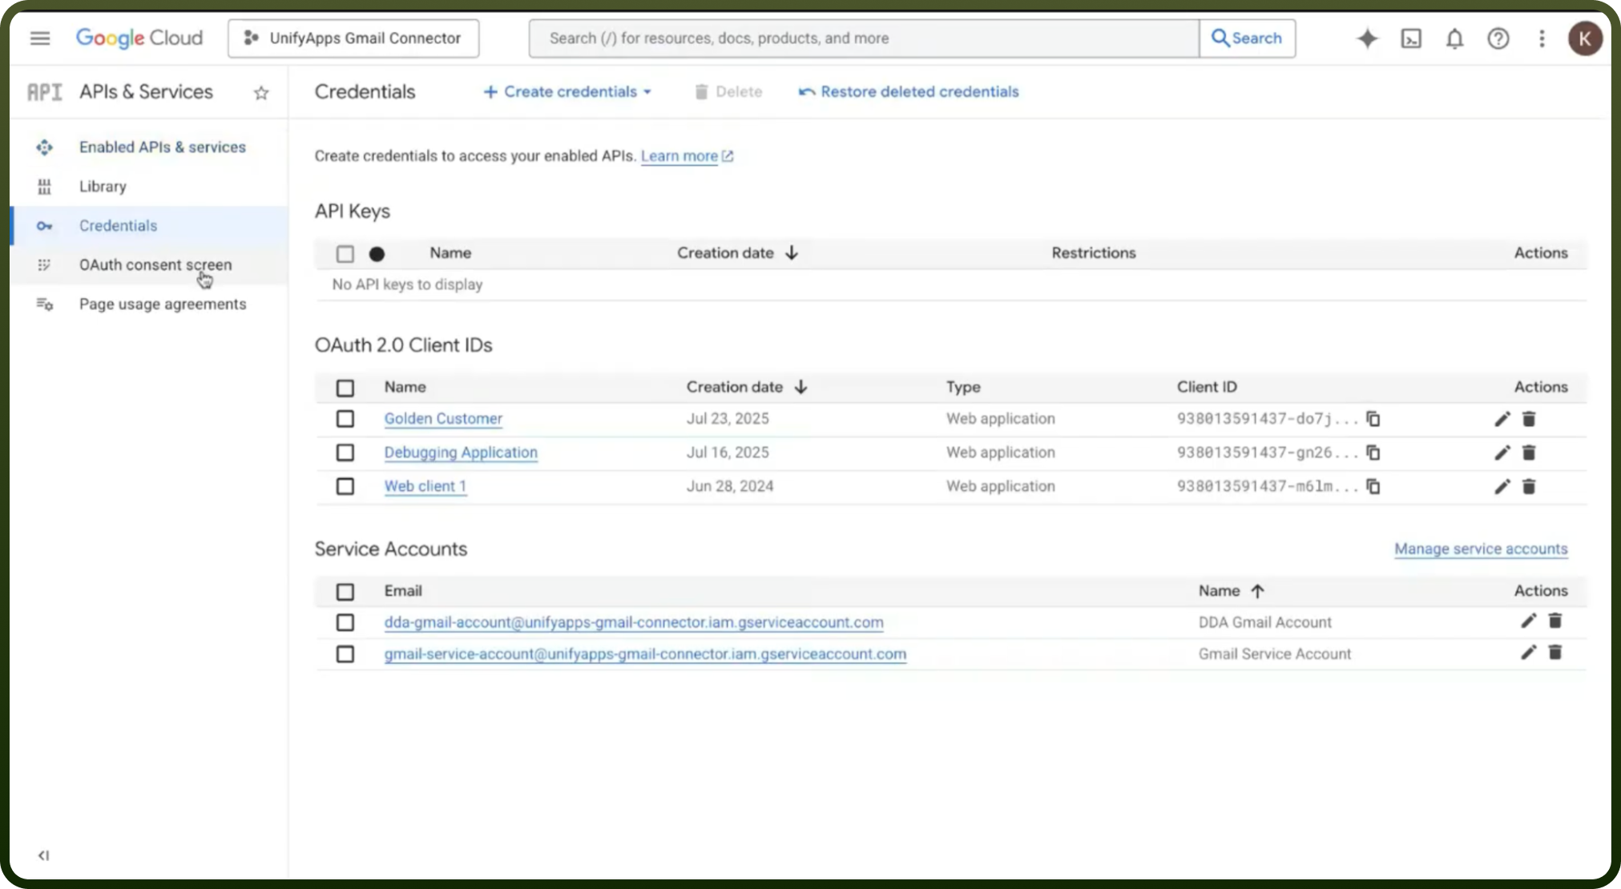Open the UnifyApps Gmail Connector project picker
1621x889 pixels.
[x=353, y=38]
